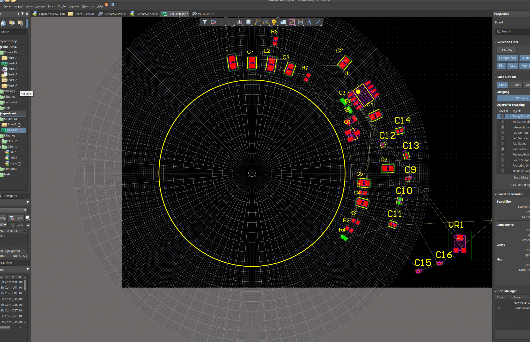Viewport: 530px width, 342px height.
Task: Toggle Track/Arcs Lines snapping checkbox
Action: coord(503,122)
